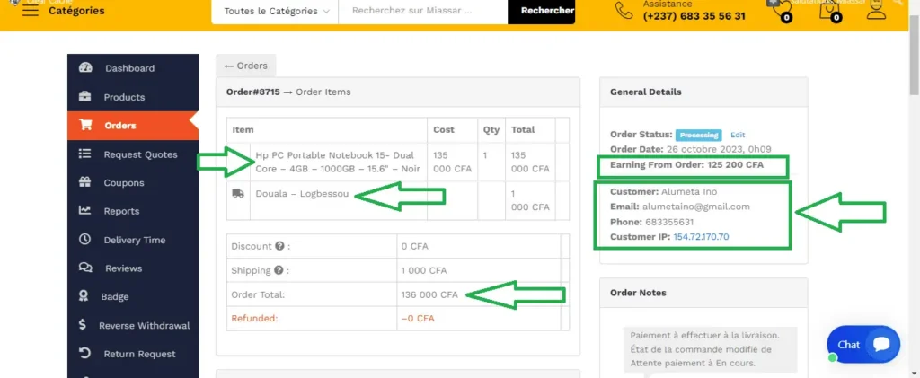Open the hamburger Catégories menu icon

point(30,12)
